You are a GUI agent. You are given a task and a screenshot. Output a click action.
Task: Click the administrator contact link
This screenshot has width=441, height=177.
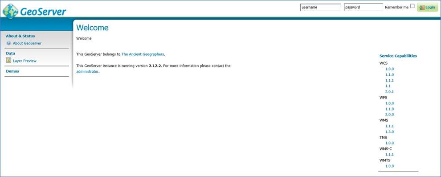87,71
